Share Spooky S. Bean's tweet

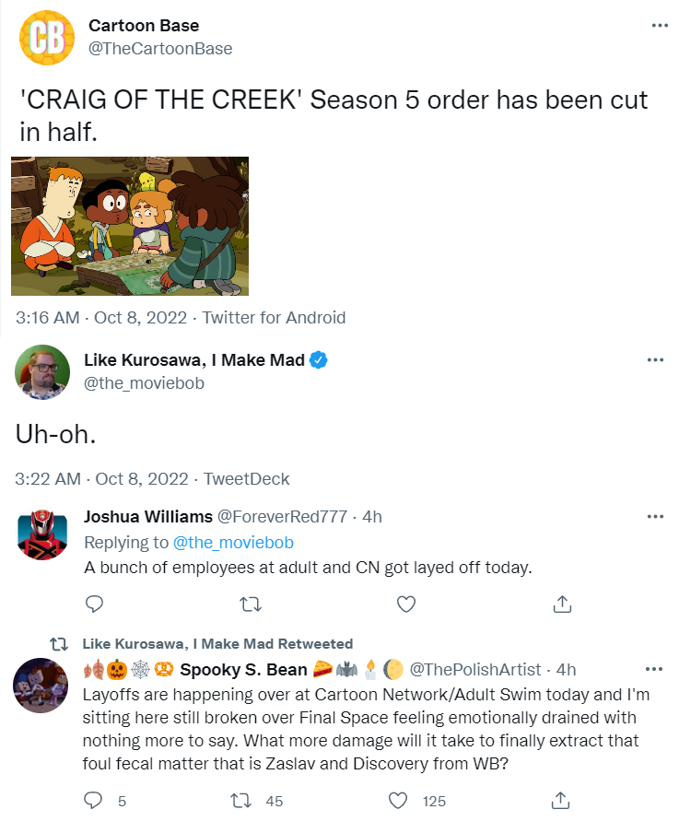[x=561, y=801]
